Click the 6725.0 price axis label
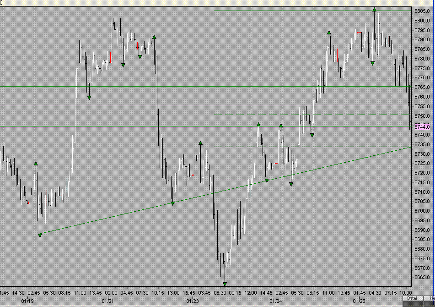The image size is (435, 307). (422, 164)
